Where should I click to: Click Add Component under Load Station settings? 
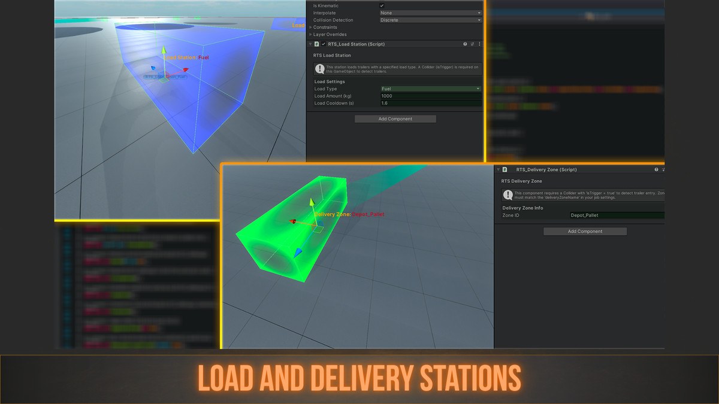coord(395,119)
